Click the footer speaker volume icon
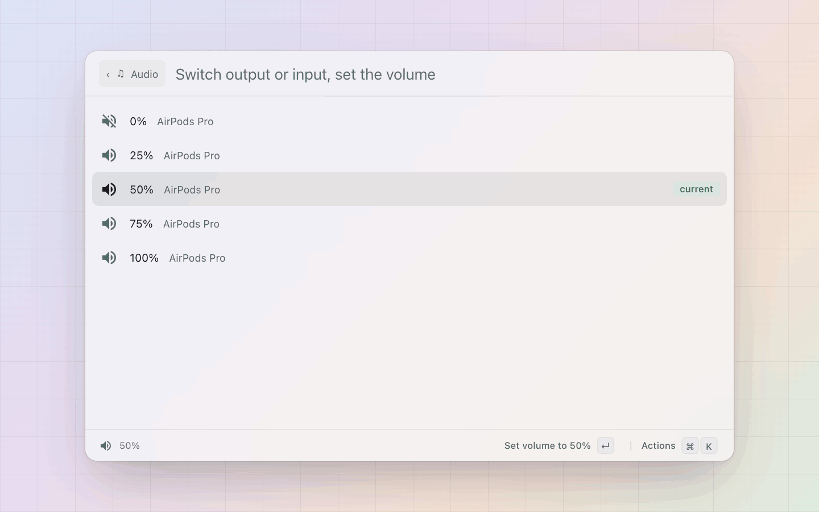The height and width of the screenshot is (512, 819). (x=106, y=445)
